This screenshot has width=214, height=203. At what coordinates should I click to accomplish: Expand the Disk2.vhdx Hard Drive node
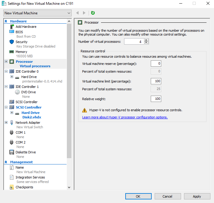[12, 113]
